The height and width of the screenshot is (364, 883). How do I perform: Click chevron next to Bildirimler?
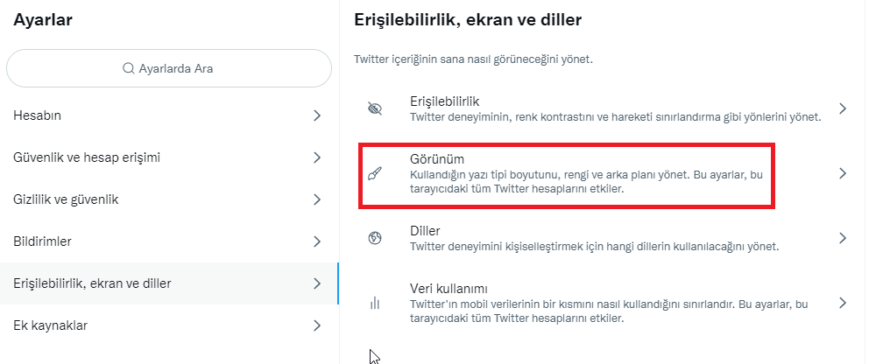click(x=317, y=241)
